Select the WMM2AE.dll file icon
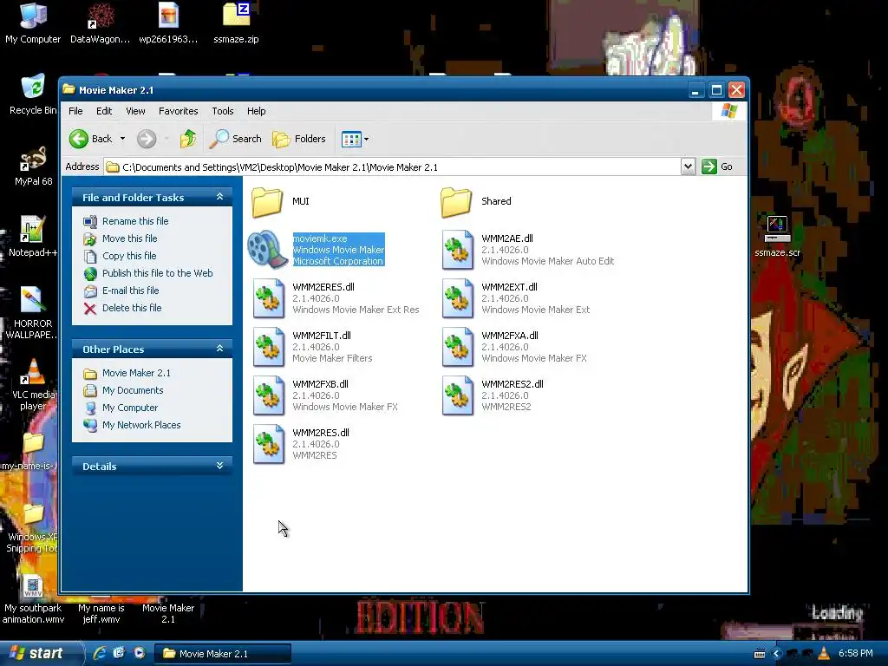 (458, 250)
